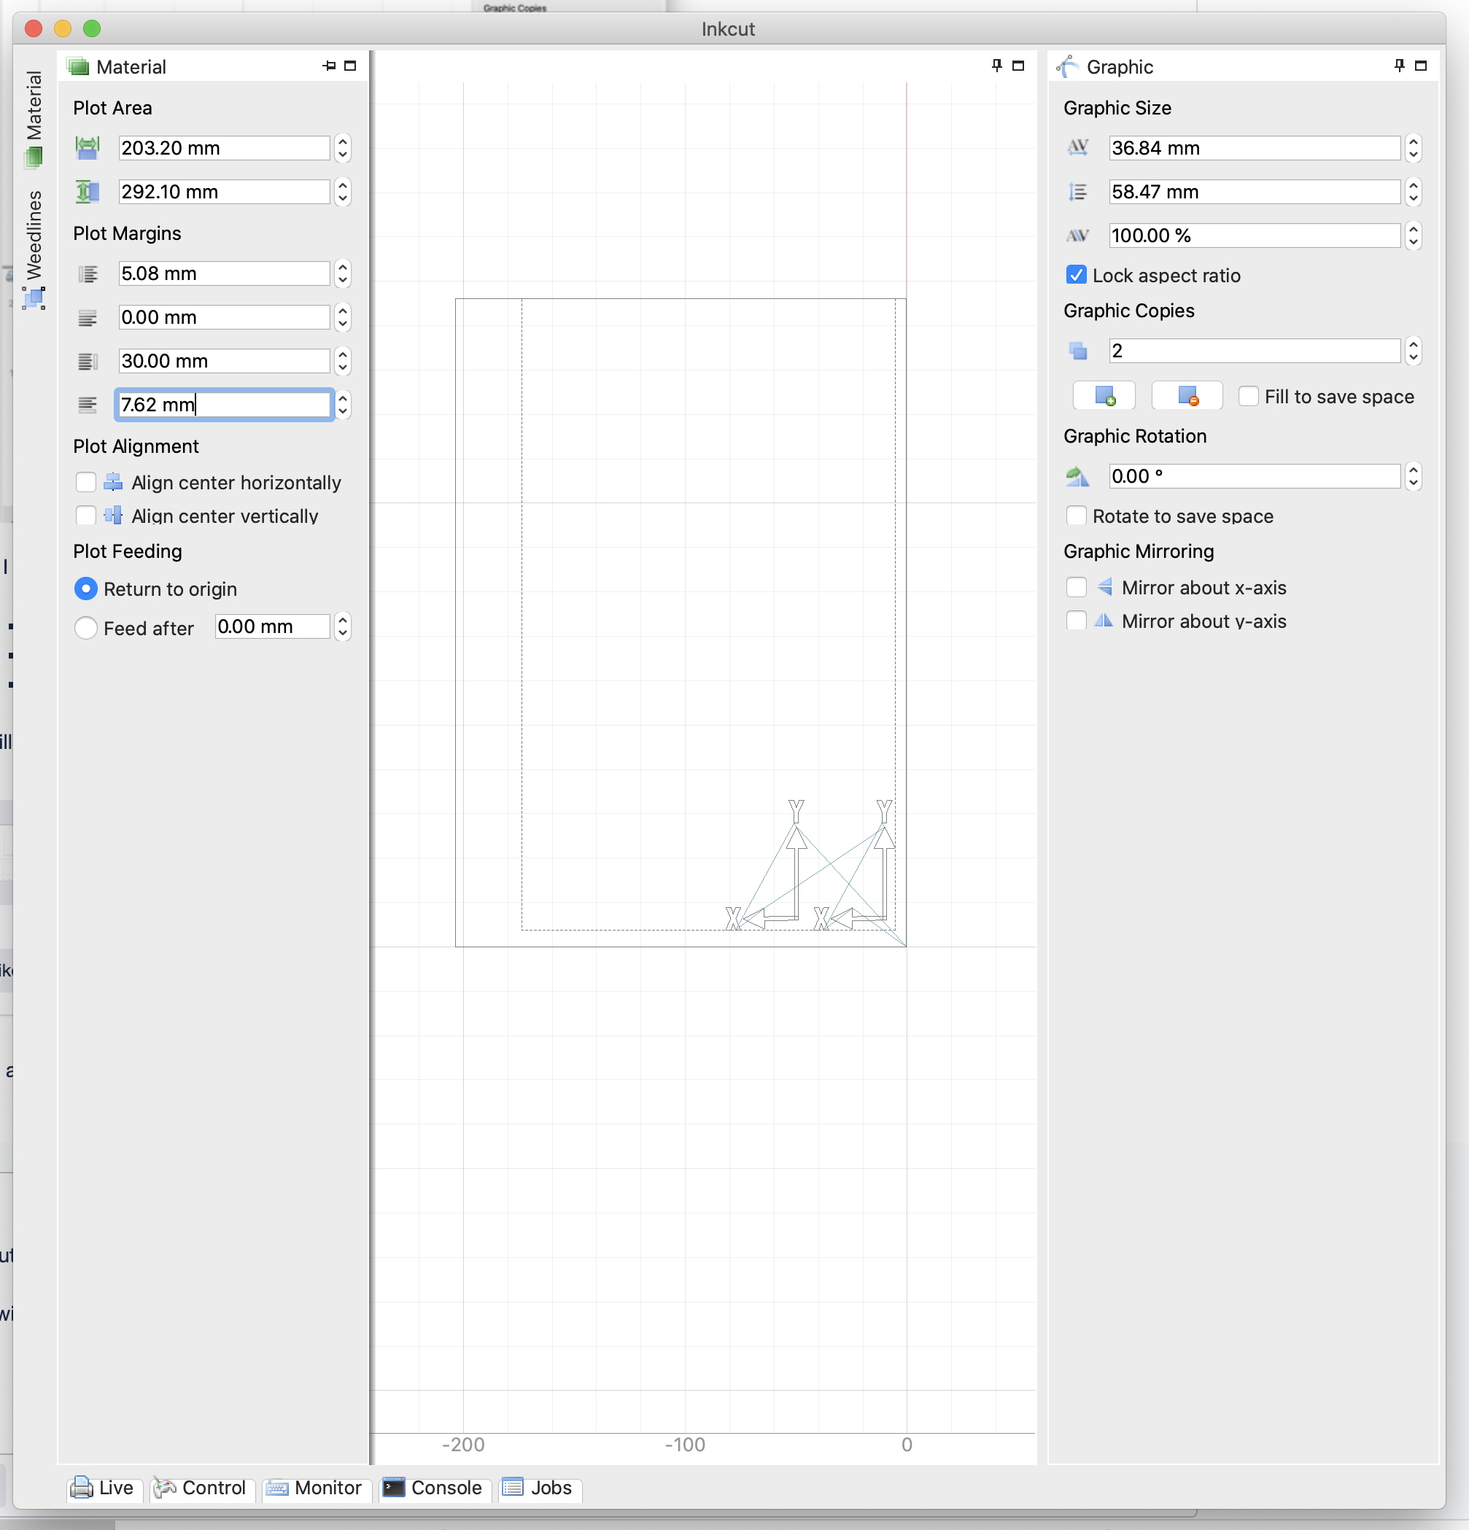Click the remove graphic copy icon button

click(1187, 397)
